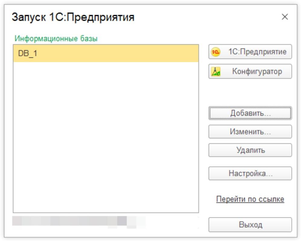Open Конфигуратор button
The height and width of the screenshot is (241, 301).
pyautogui.click(x=250, y=72)
